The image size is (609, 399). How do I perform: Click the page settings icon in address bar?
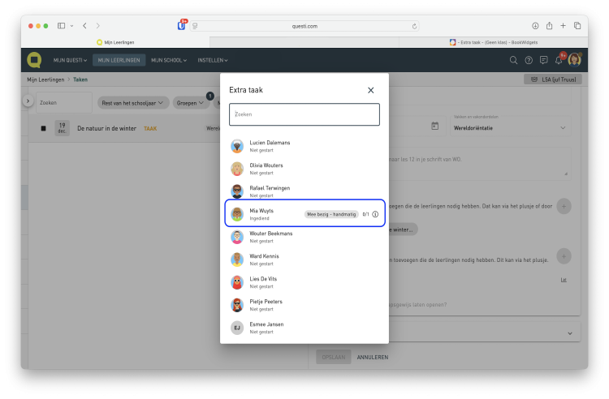(x=195, y=26)
